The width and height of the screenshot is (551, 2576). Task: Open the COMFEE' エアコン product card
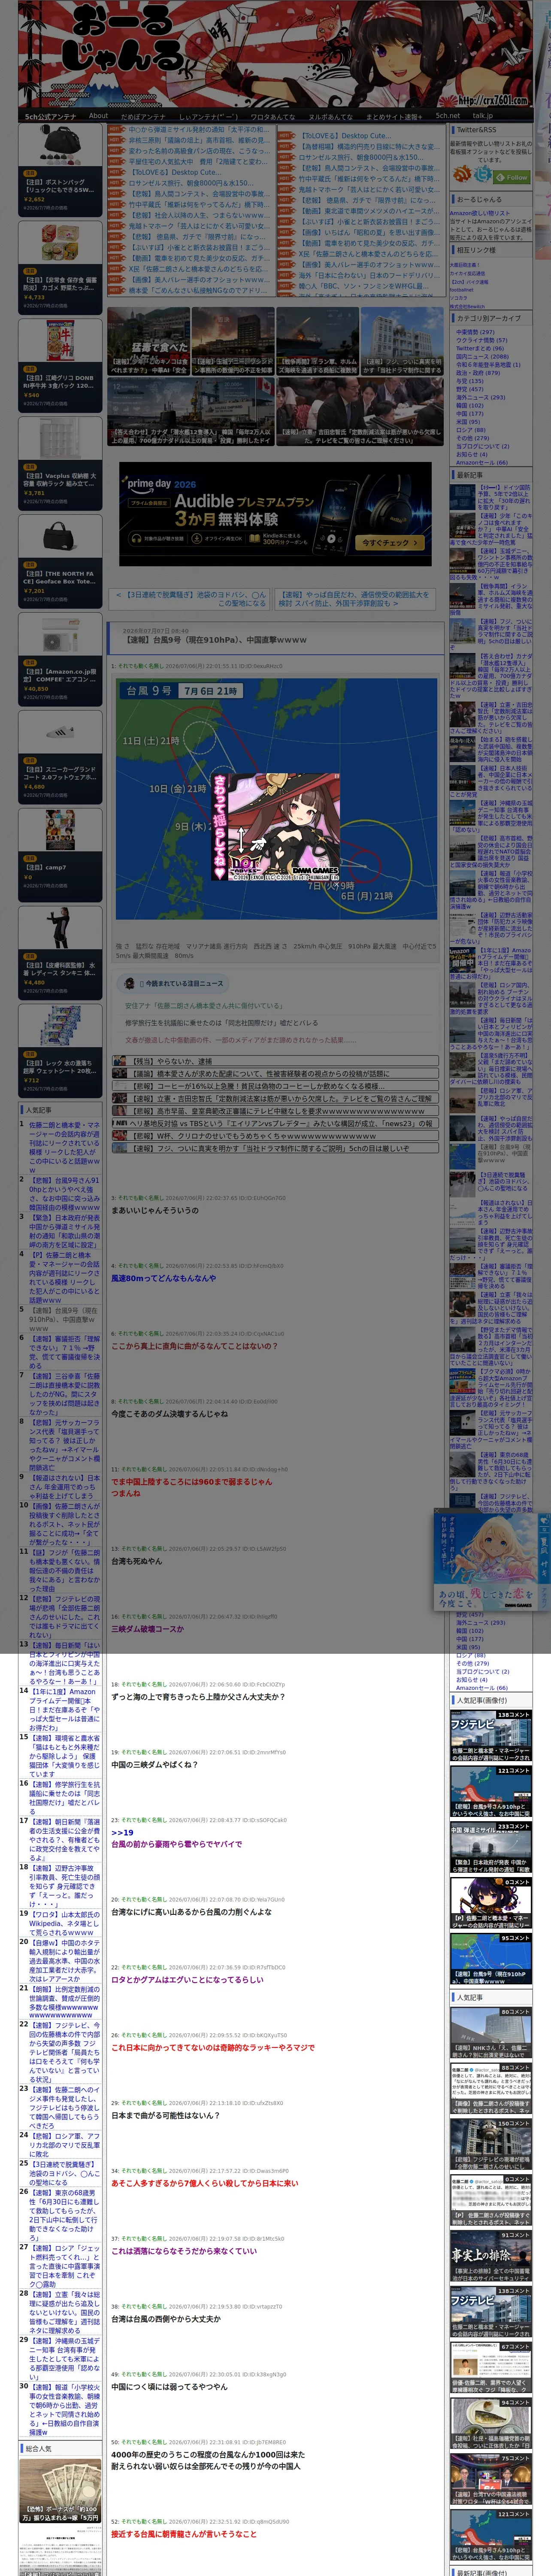(x=60, y=659)
